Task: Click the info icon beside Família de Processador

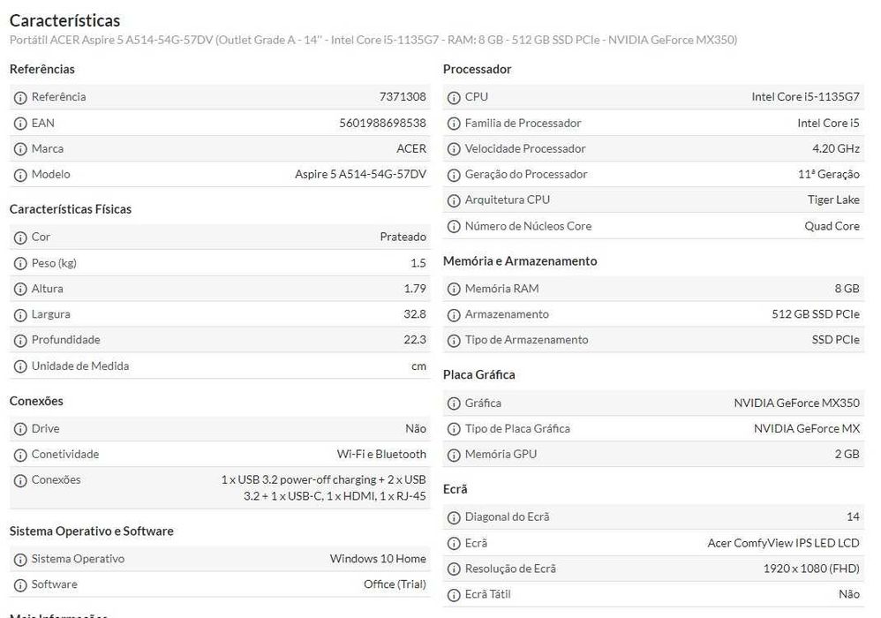Action: click(454, 124)
